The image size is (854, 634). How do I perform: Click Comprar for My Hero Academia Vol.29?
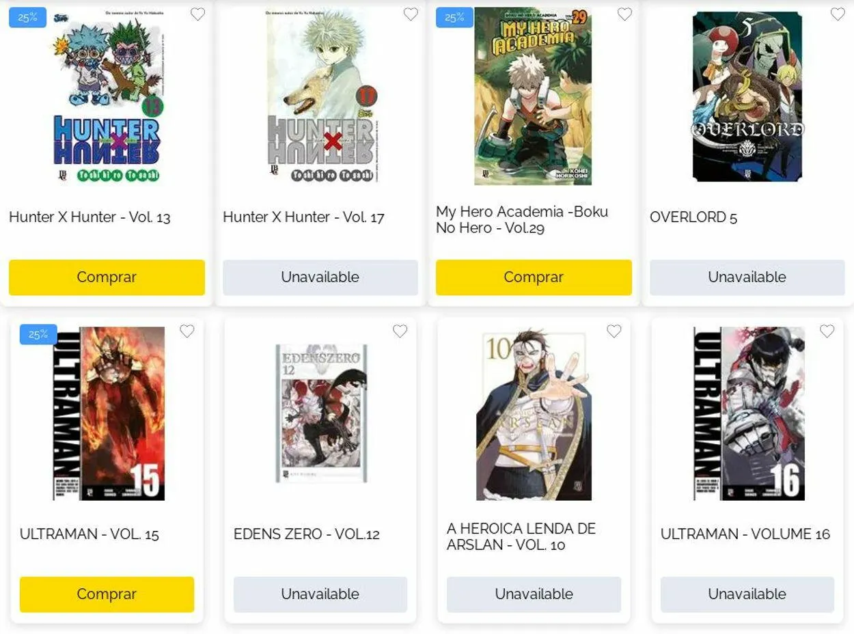tap(534, 277)
